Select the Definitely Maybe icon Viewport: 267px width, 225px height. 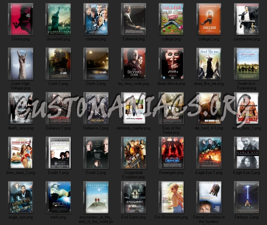click(x=133, y=108)
